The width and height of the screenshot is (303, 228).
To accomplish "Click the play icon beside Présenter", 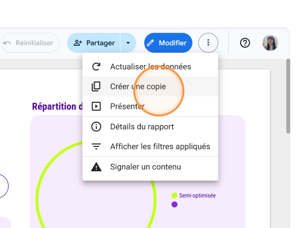I will point(96,106).
